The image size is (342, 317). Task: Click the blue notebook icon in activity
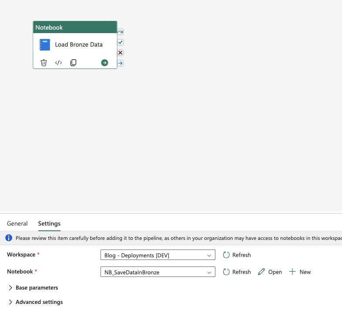[44, 44]
